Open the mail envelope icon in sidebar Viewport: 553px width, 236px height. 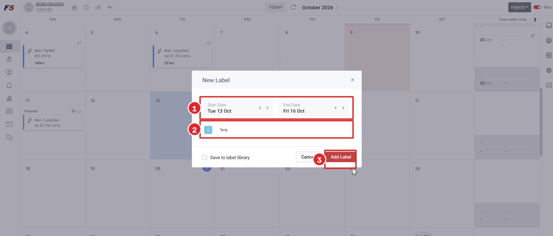[9, 124]
